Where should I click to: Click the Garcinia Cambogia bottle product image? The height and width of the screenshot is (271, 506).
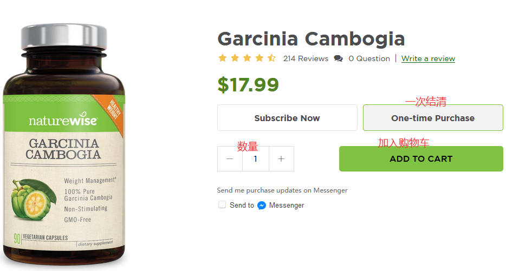tap(64, 162)
